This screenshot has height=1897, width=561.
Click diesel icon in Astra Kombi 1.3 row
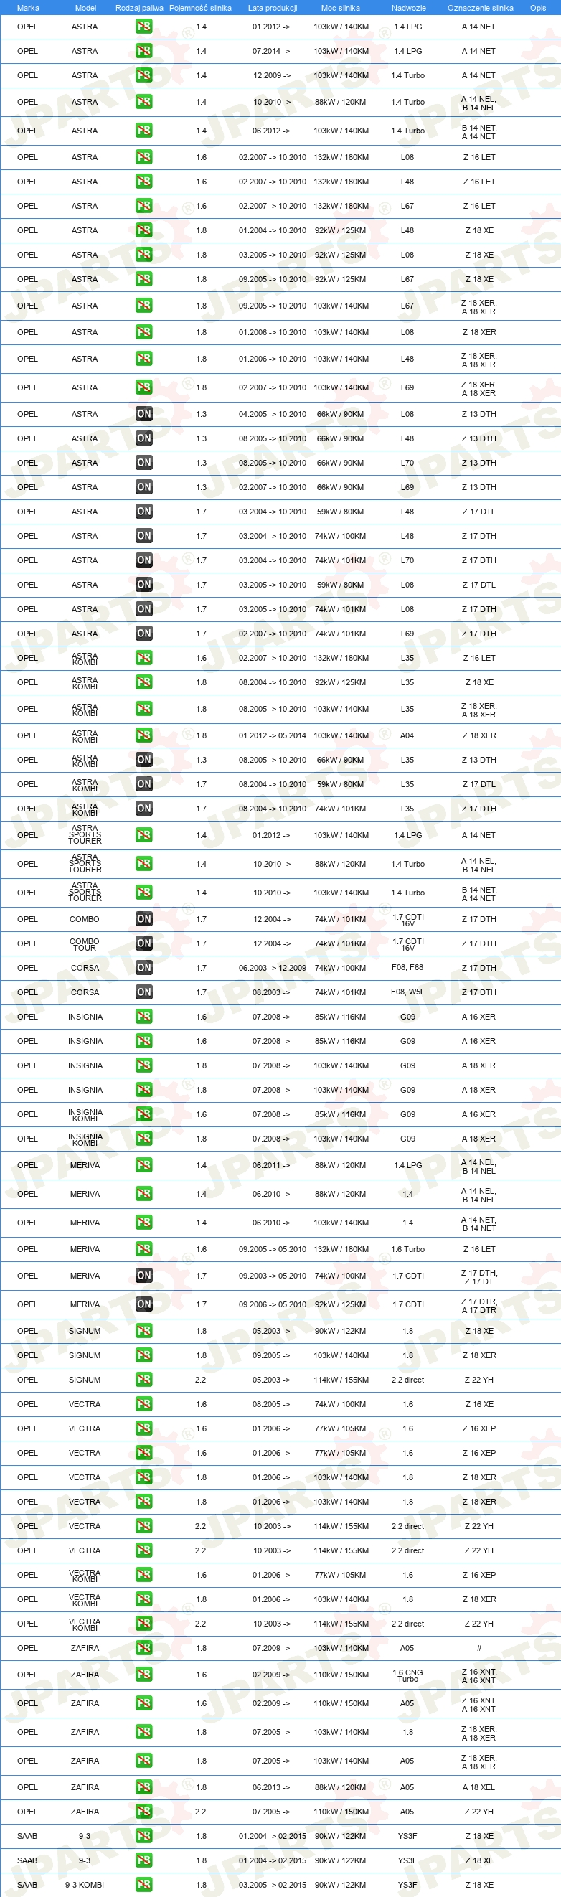click(144, 759)
